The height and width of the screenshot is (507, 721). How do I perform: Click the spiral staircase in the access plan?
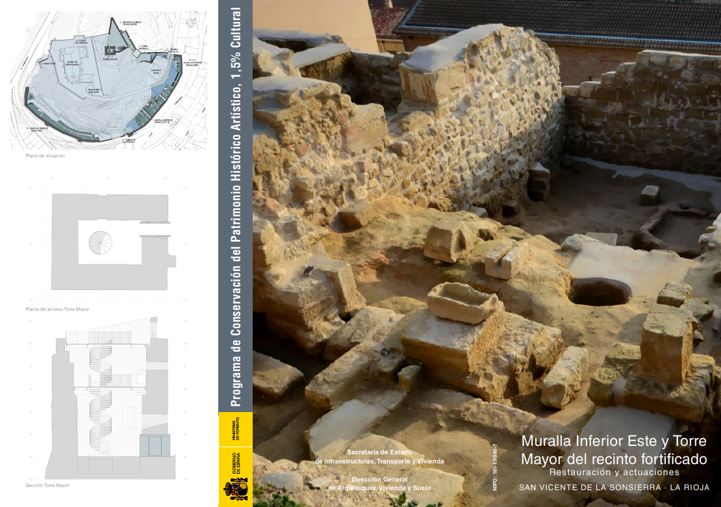[x=100, y=242]
